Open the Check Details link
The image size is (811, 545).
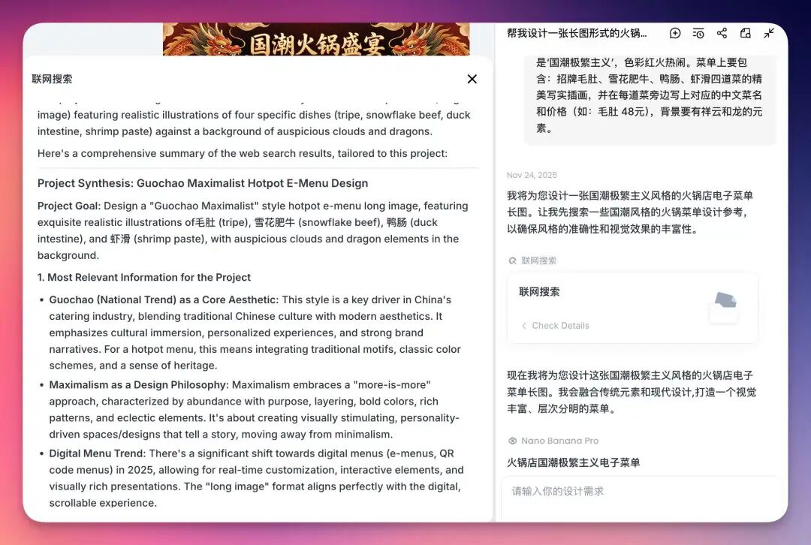pos(560,326)
